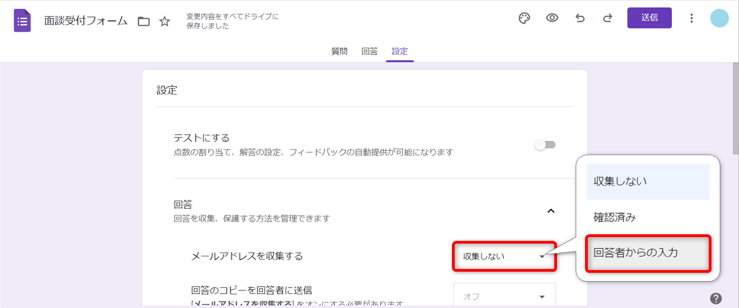This screenshot has width=739, height=308.
Task: Switch to the 質問 tab
Action: 339,51
